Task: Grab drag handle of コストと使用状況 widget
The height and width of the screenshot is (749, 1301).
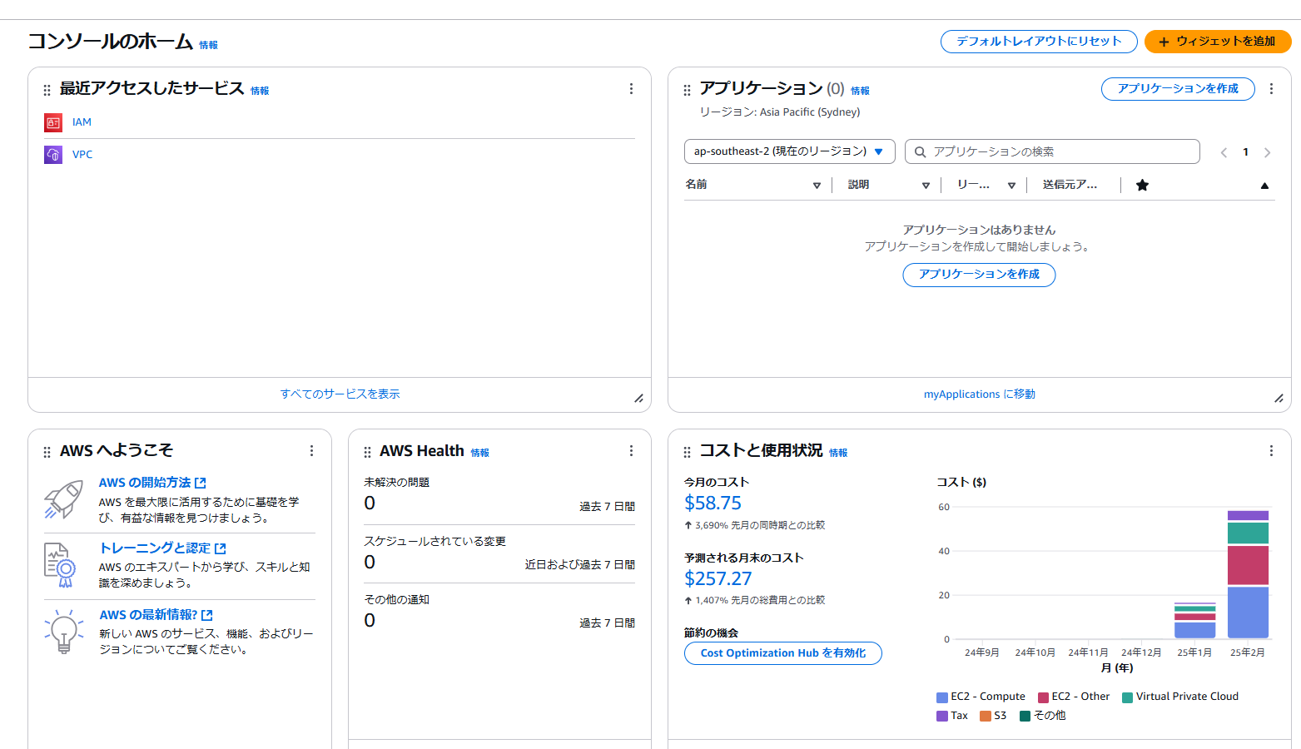Action: 687,452
